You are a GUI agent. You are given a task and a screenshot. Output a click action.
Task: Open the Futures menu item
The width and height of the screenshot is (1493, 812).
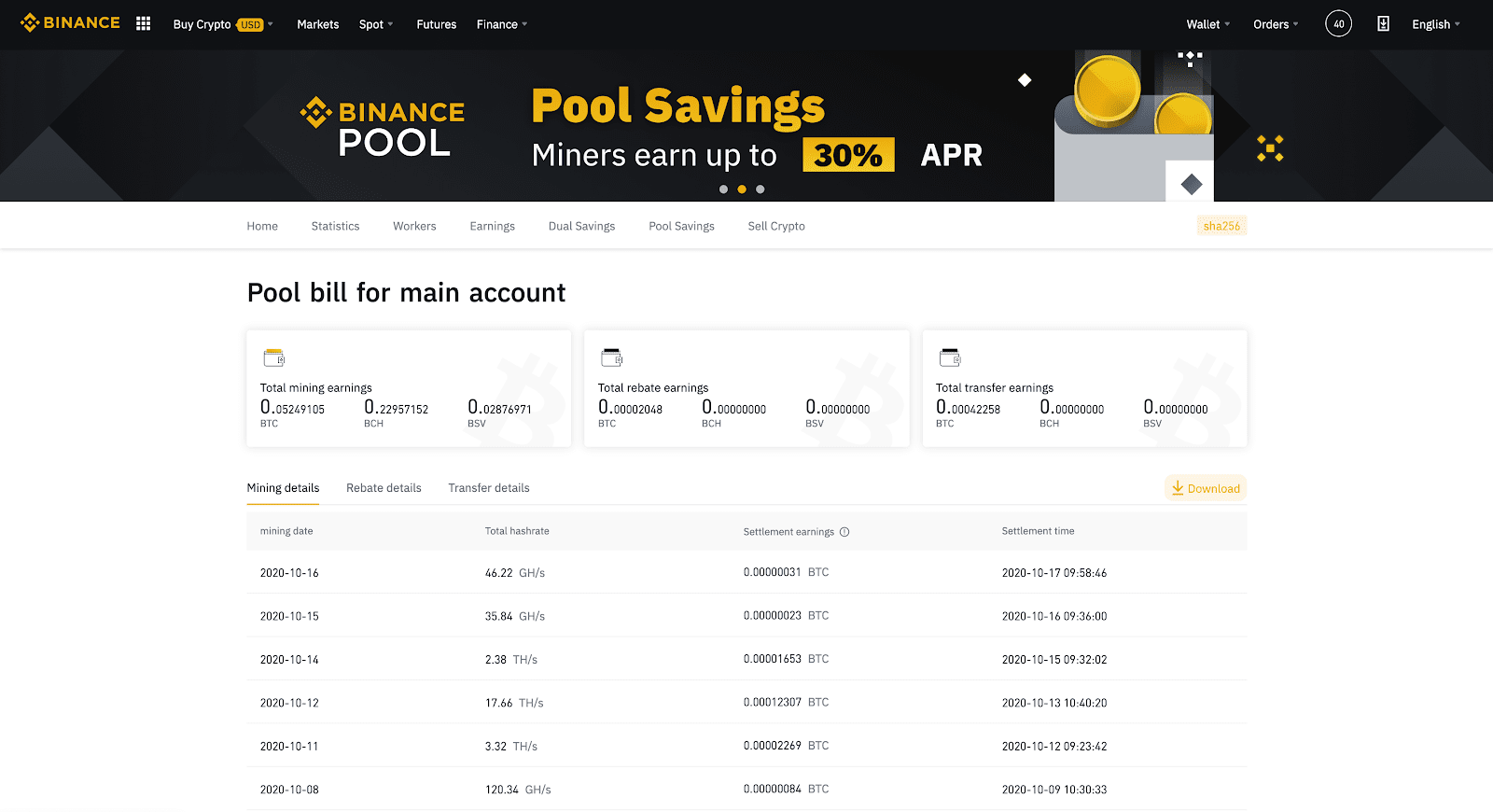tap(436, 24)
